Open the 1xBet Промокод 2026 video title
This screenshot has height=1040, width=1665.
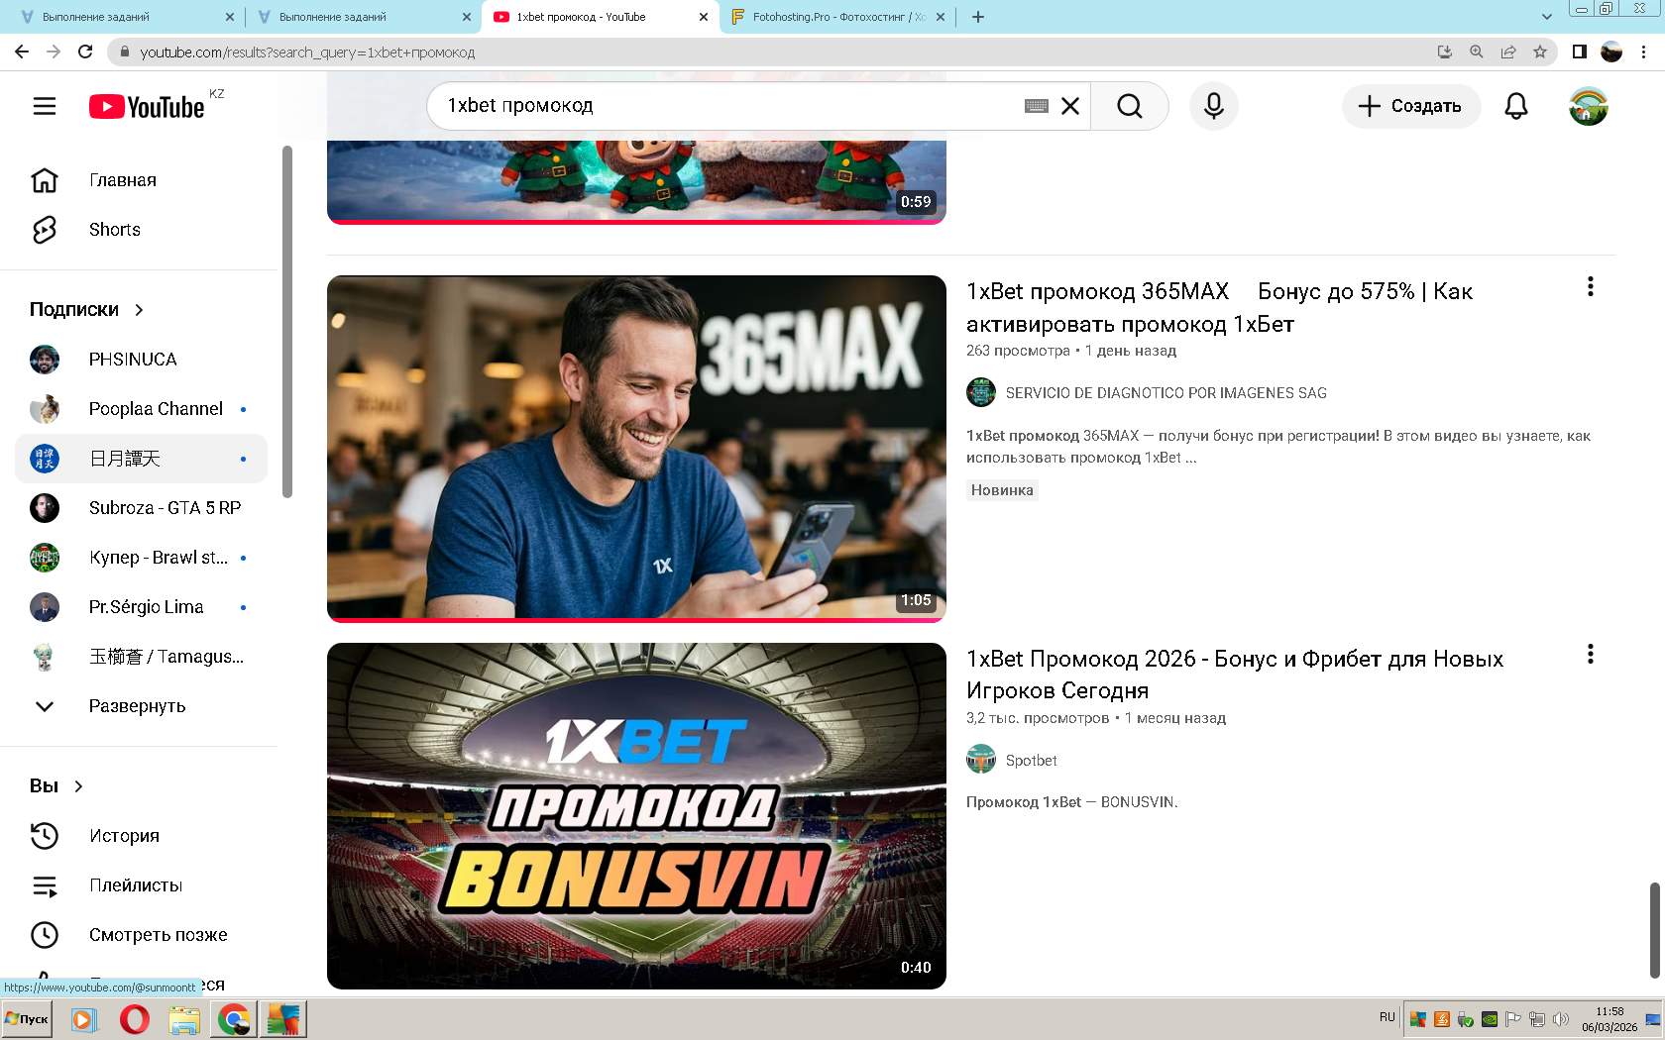pyautogui.click(x=1235, y=675)
